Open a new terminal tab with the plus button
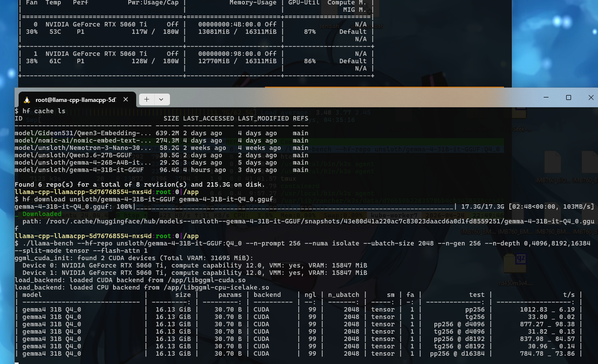Viewport: 598px width, 364px height. pyautogui.click(x=146, y=99)
